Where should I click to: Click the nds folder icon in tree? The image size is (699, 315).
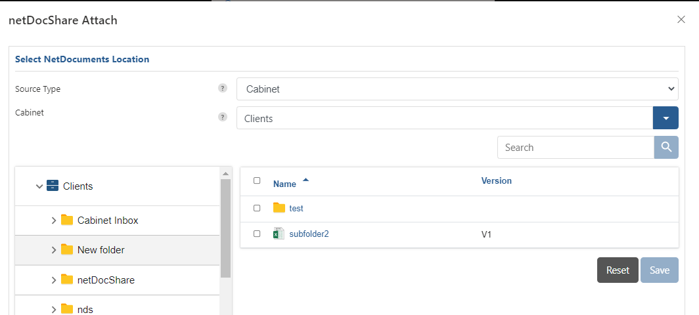[67, 308]
